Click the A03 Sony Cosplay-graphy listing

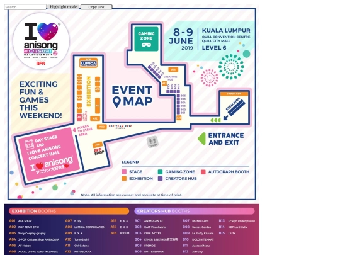coord(27,233)
